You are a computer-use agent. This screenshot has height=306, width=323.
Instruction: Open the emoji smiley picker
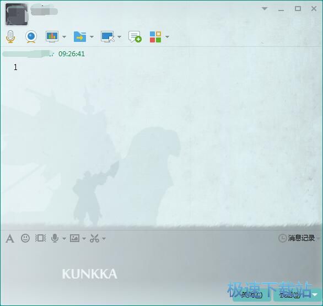pyautogui.click(x=25, y=238)
